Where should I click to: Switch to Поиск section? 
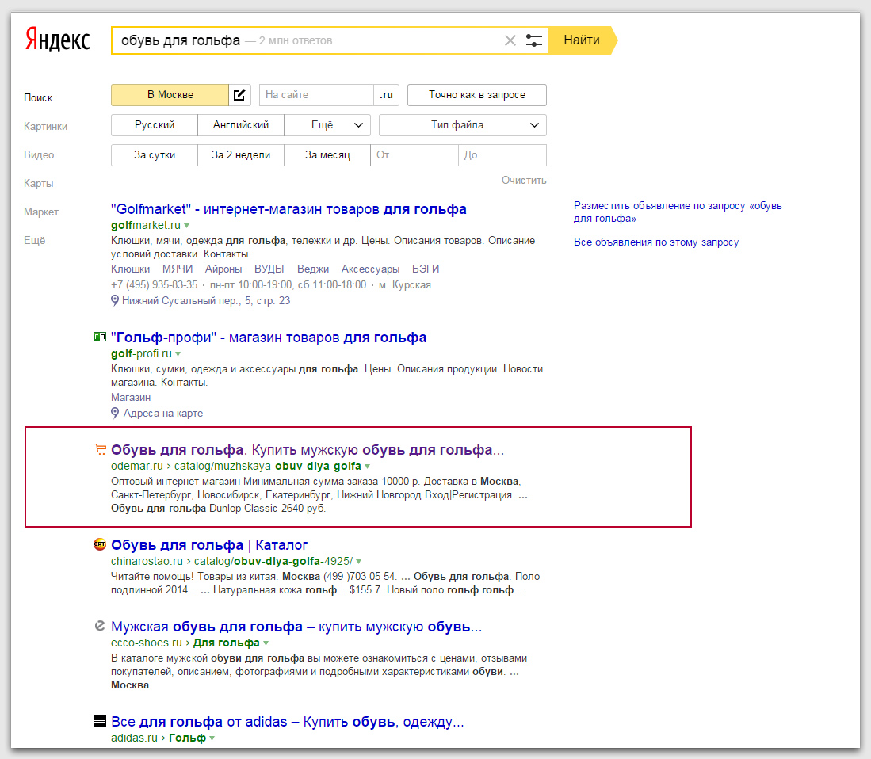pos(38,97)
